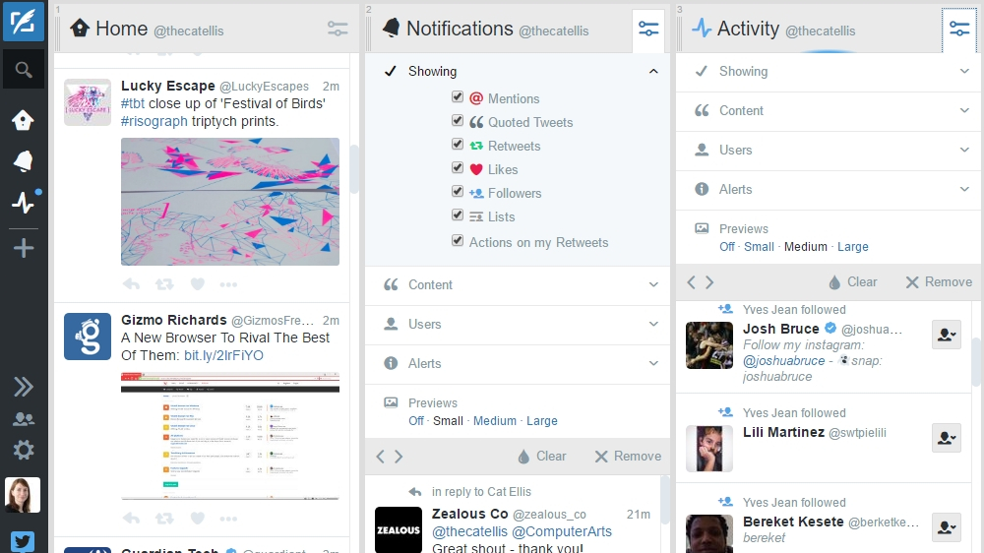Expand the Activity Content section
Viewport: 984px width, 553px height.
[830, 111]
